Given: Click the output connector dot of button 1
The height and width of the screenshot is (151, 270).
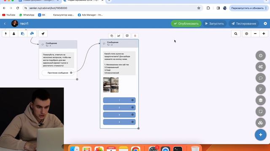Looking at the screenshot, I should pos(132,100).
